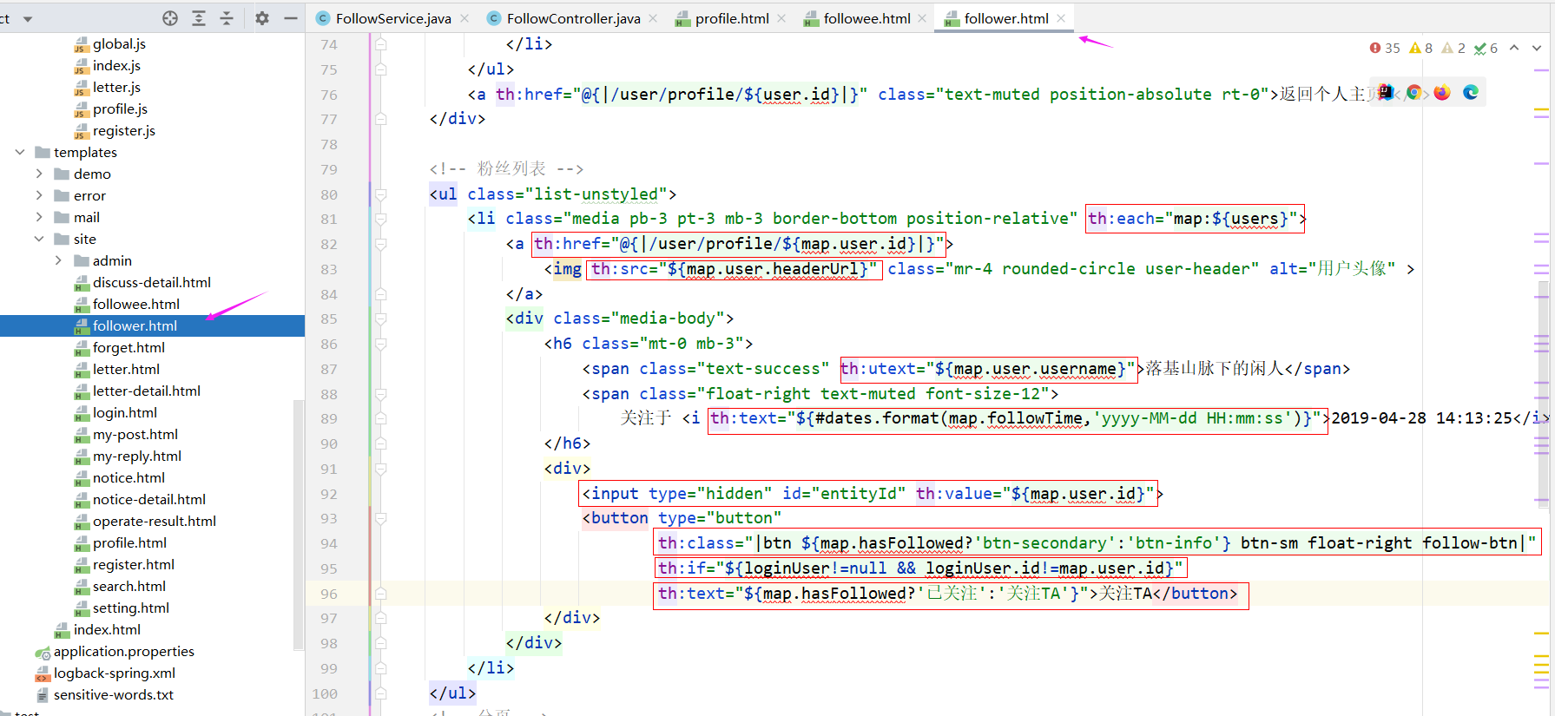Place cursor on th:each map users attribute

pos(1195,219)
